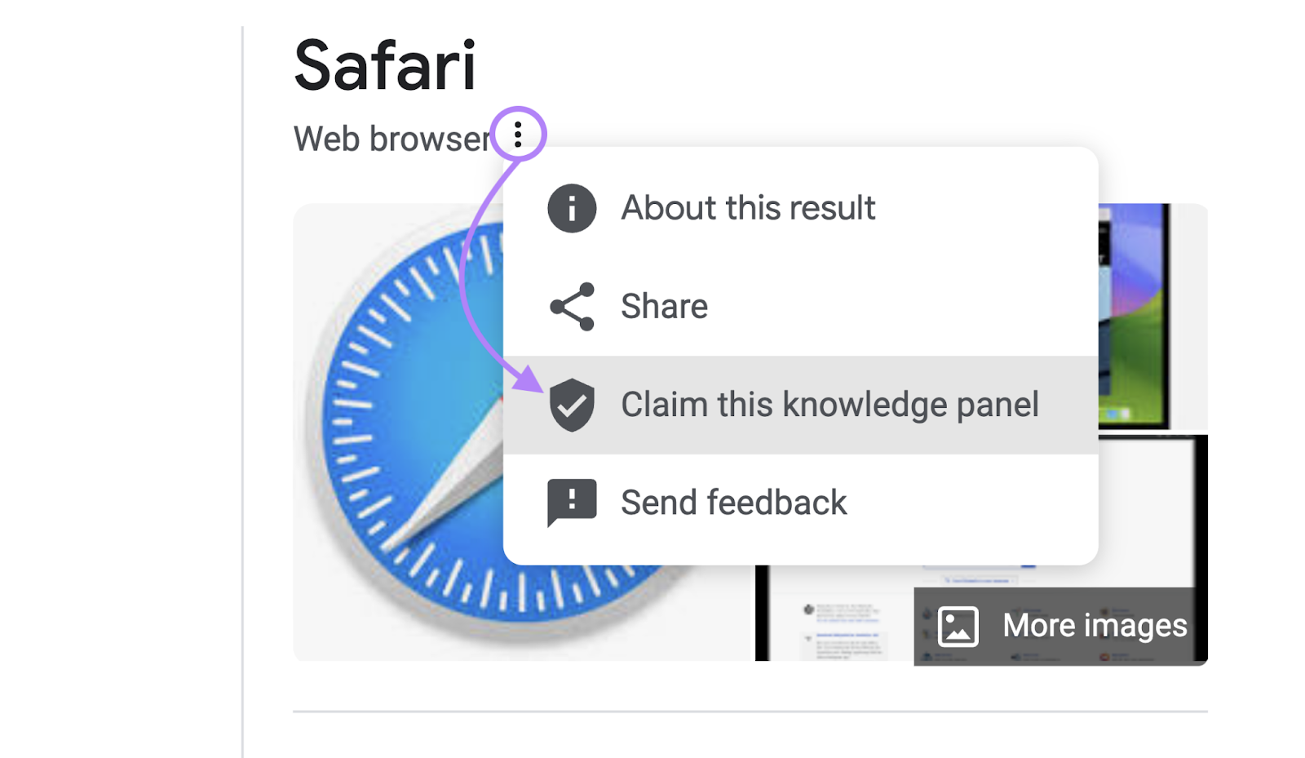Screen dimensions: 1305x758
Task: Open the three-dot options menu beside Web browser
Action: [x=520, y=133]
